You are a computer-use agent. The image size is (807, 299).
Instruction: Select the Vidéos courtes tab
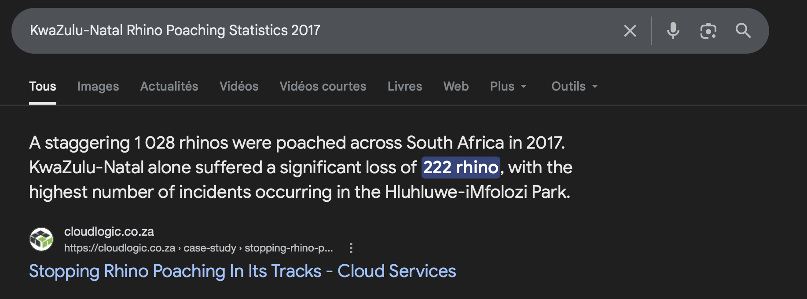click(323, 86)
